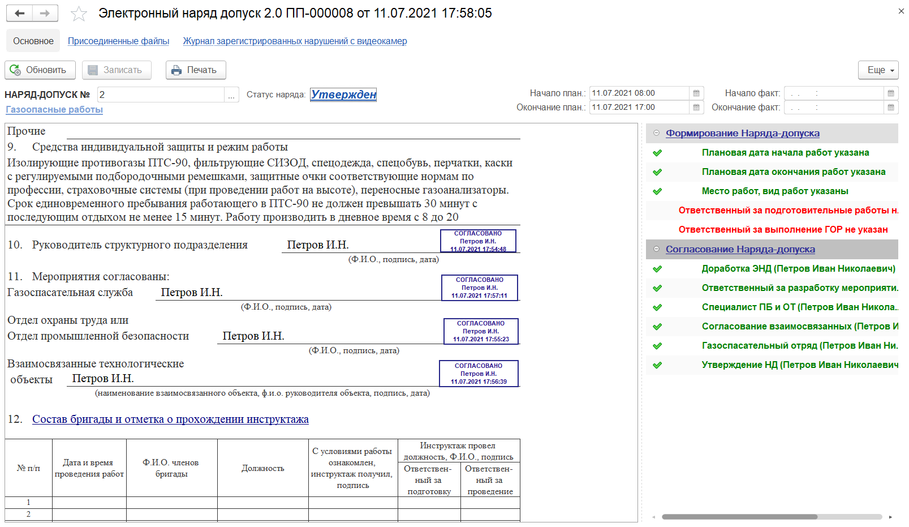The height and width of the screenshot is (527, 909).
Task: Collapse the Формирование Наряда-допуска section
Action: click(656, 133)
